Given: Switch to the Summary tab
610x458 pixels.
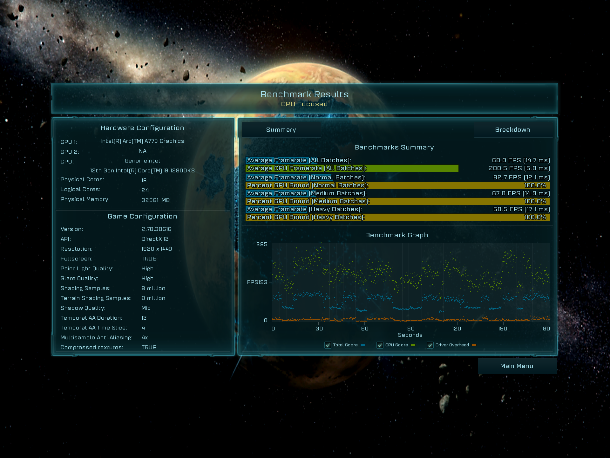Looking at the screenshot, I should pos(281,130).
